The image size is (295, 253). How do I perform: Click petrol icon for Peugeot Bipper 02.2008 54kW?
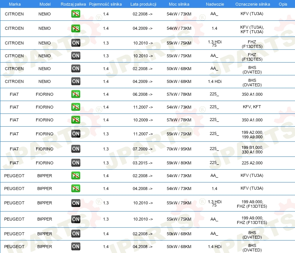tap(75, 175)
